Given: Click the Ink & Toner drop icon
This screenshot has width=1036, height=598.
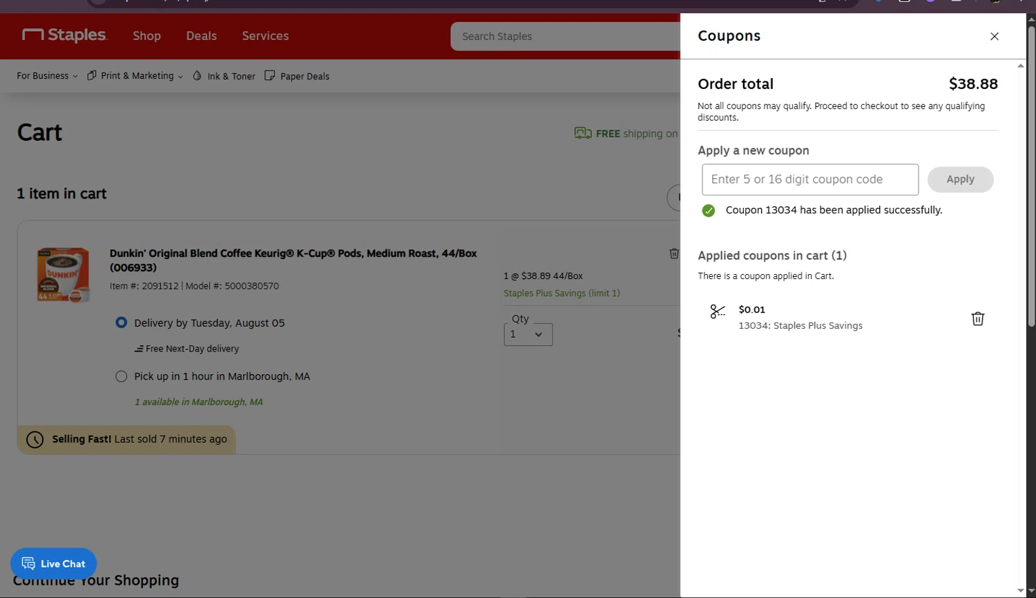Looking at the screenshot, I should (198, 76).
